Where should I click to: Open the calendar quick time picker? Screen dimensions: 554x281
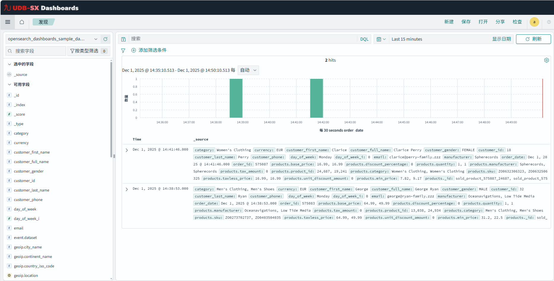(381, 39)
